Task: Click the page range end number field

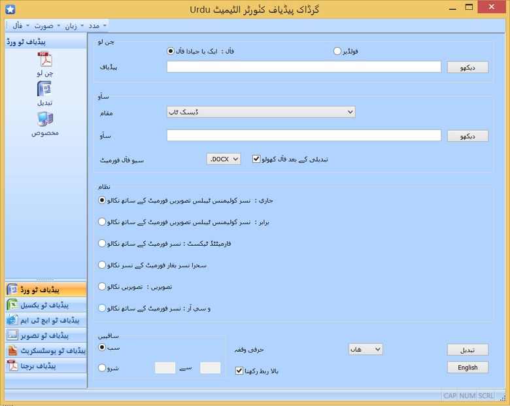Action: click(210, 367)
